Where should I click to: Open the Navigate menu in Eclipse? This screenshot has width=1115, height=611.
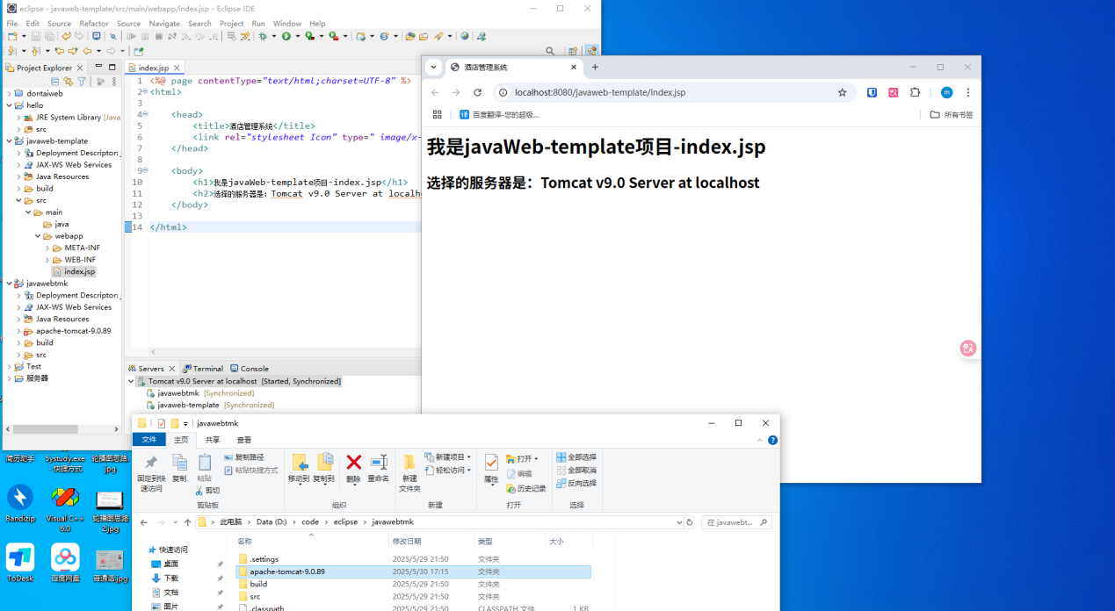click(163, 24)
